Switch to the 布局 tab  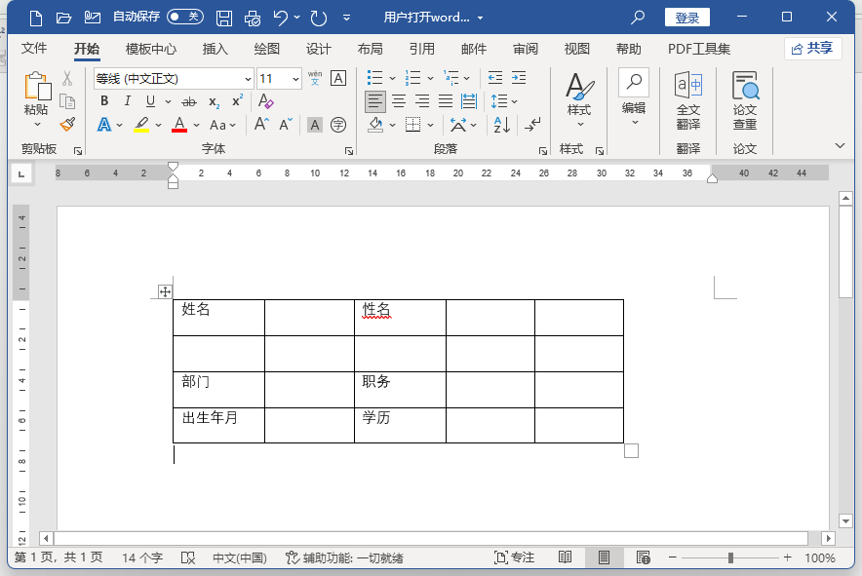point(370,49)
